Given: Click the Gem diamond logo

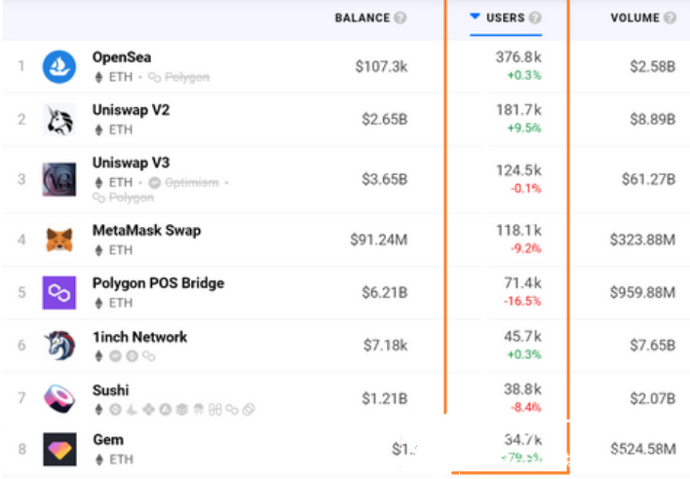Looking at the screenshot, I should point(59,449).
